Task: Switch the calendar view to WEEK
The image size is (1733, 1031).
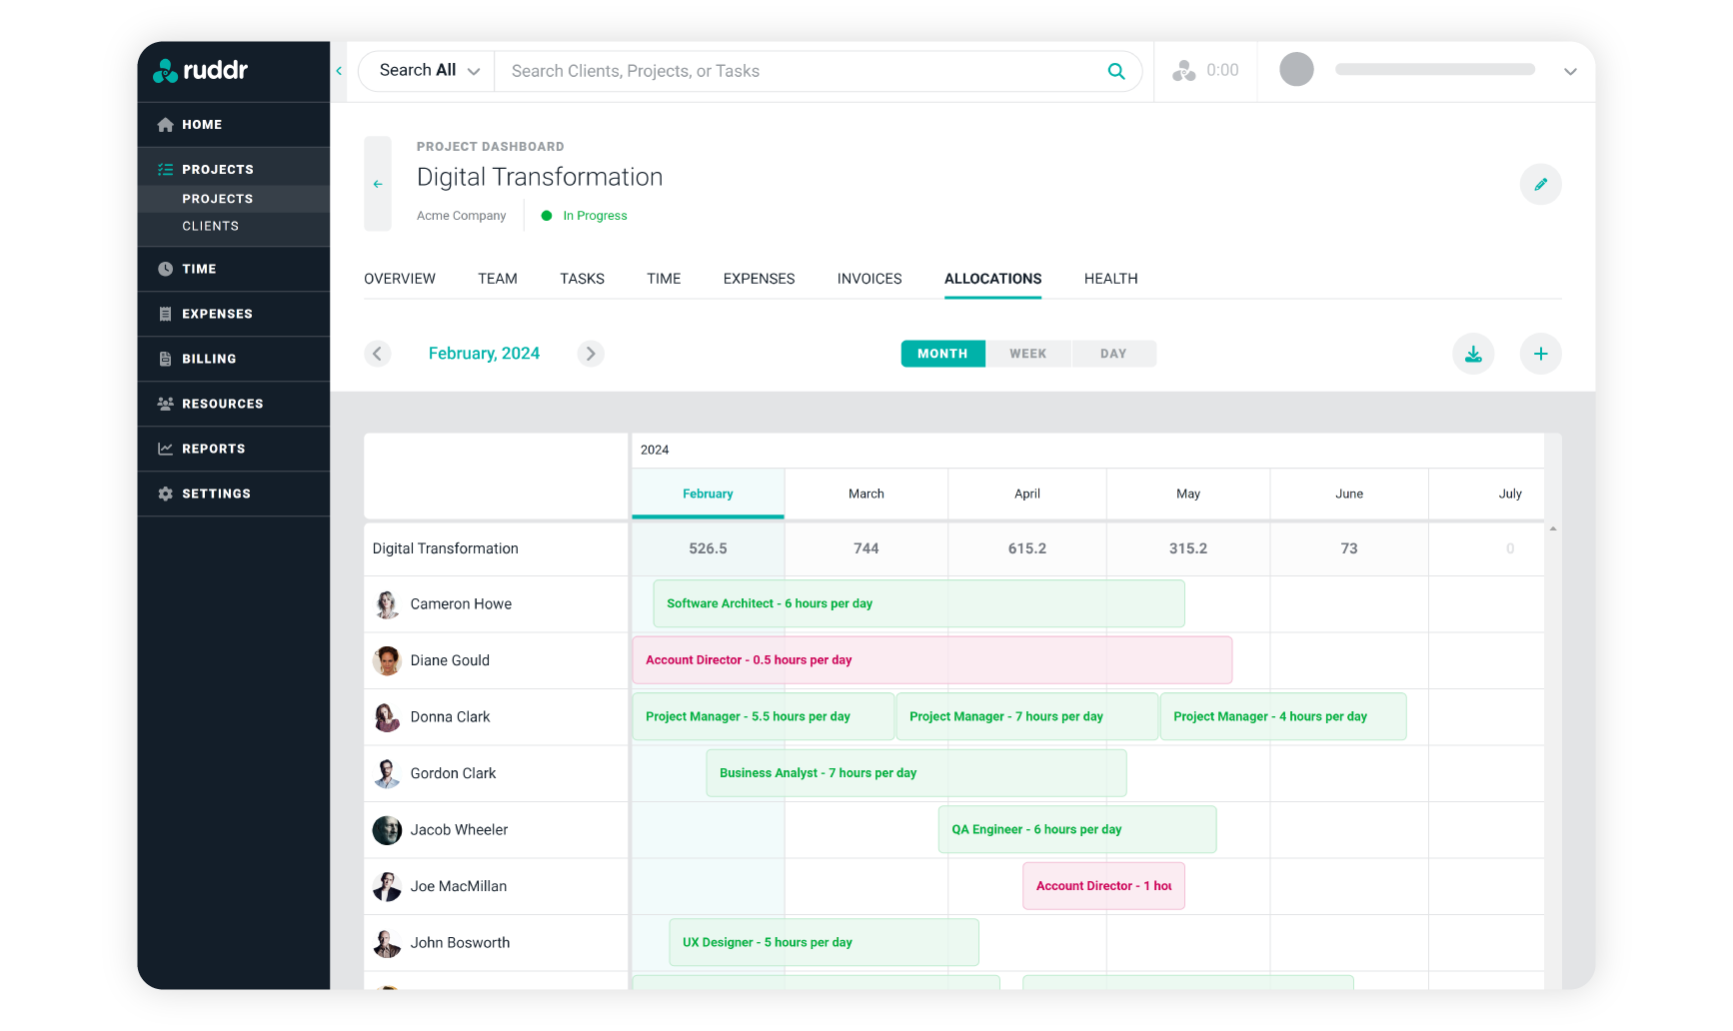Action: tap(1027, 353)
